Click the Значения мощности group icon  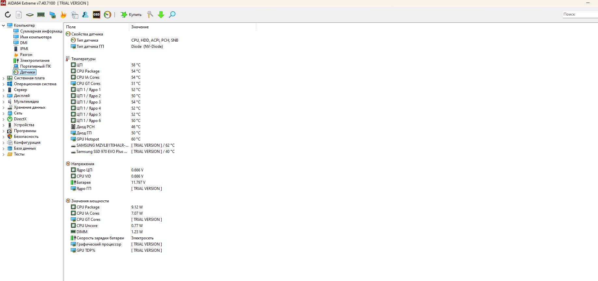pos(68,201)
